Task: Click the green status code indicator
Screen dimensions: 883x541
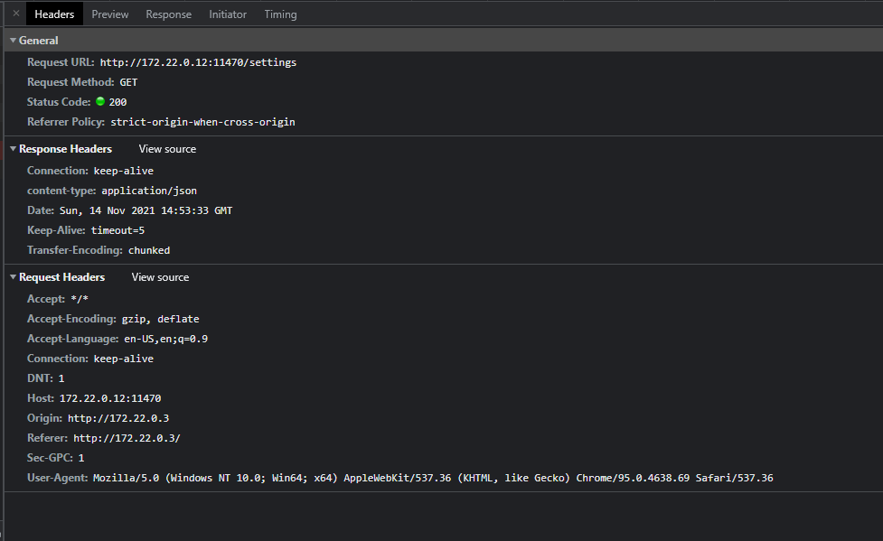Action: pos(100,101)
